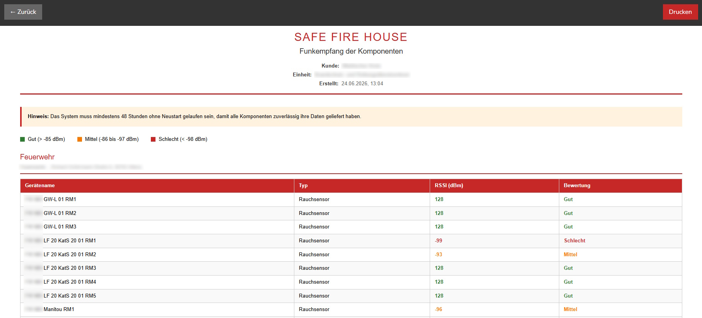Click the red Drucken button
702x318 pixels.
click(x=680, y=12)
